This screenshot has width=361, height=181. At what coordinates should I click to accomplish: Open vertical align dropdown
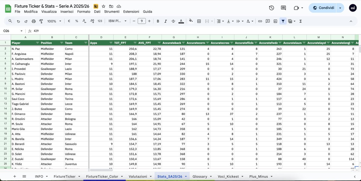(230, 21)
